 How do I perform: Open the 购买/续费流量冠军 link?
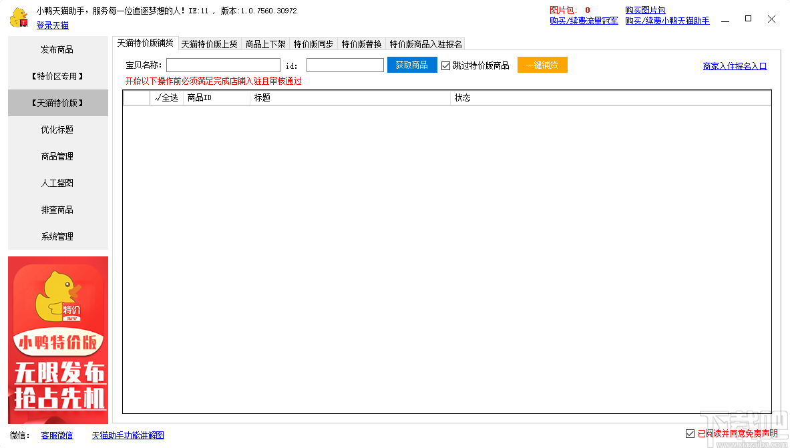[x=584, y=21]
